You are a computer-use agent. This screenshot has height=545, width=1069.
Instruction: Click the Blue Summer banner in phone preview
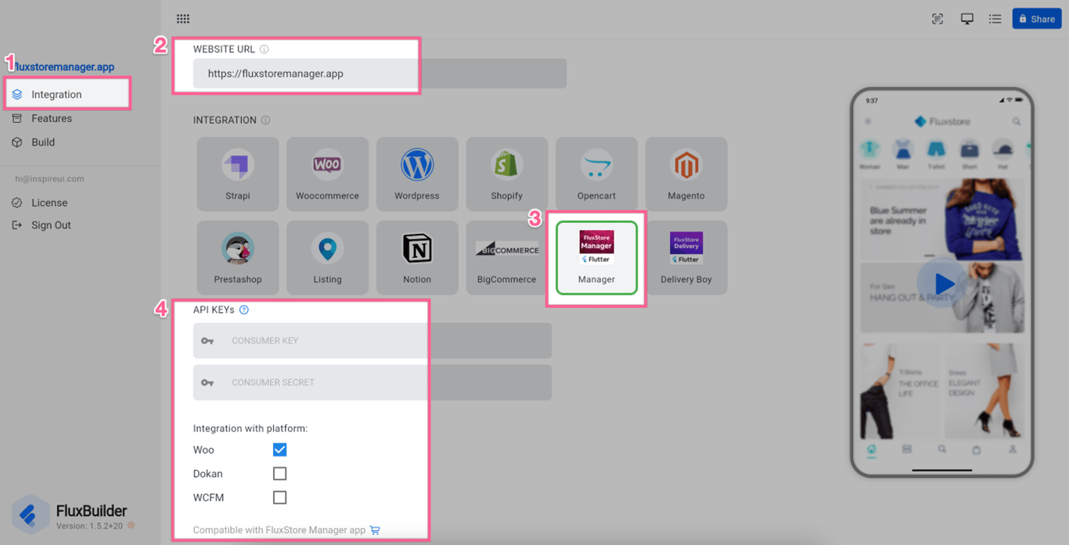[942, 220]
